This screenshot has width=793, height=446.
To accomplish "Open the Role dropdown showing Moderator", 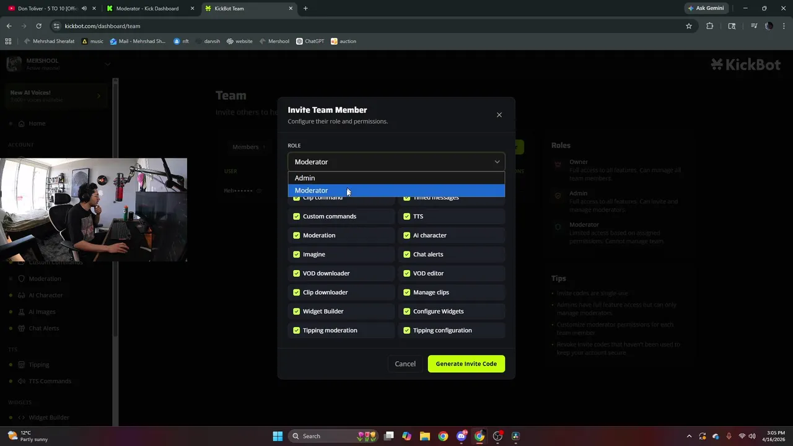I will [396, 162].
